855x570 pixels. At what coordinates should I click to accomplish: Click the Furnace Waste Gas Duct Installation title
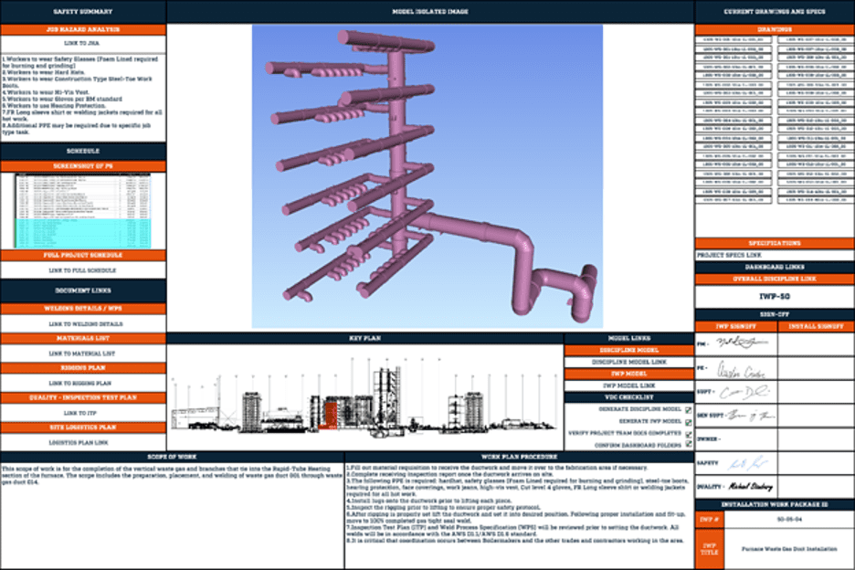(789, 549)
